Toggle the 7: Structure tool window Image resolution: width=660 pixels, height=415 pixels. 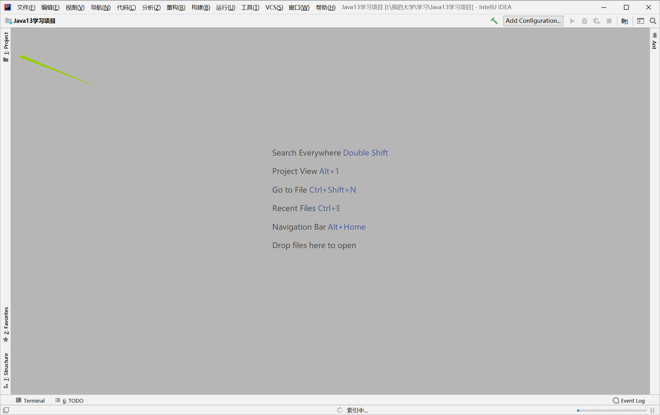tap(6, 370)
